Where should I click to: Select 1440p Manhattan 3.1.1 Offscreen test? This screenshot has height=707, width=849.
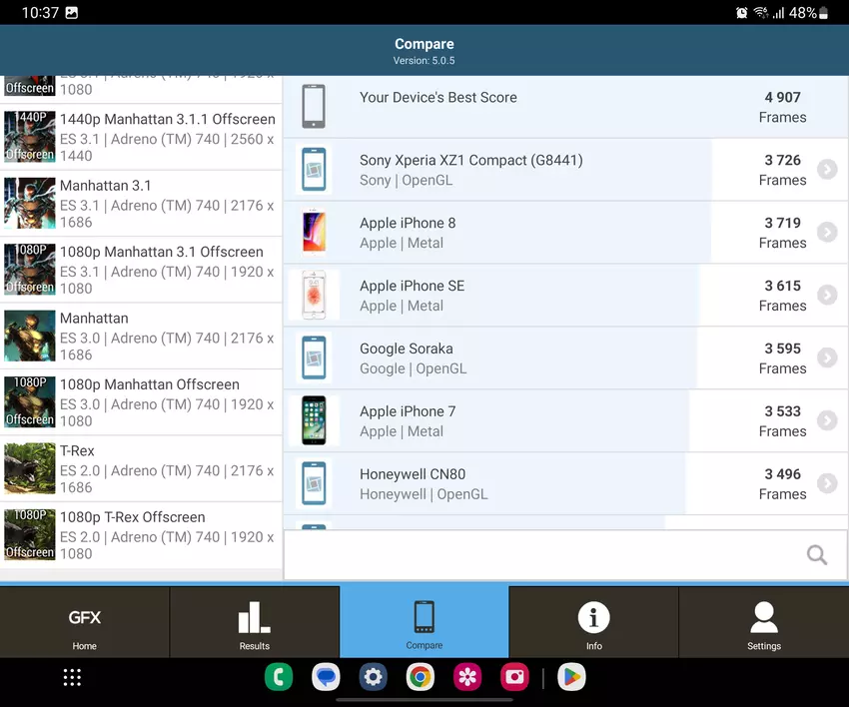142,137
